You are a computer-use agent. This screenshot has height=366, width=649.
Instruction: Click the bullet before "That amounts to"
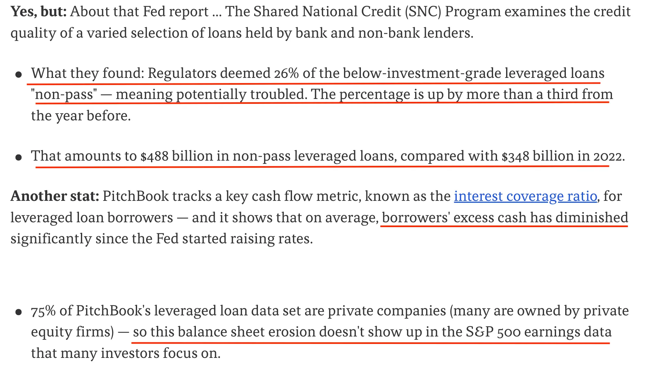(19, 157)
